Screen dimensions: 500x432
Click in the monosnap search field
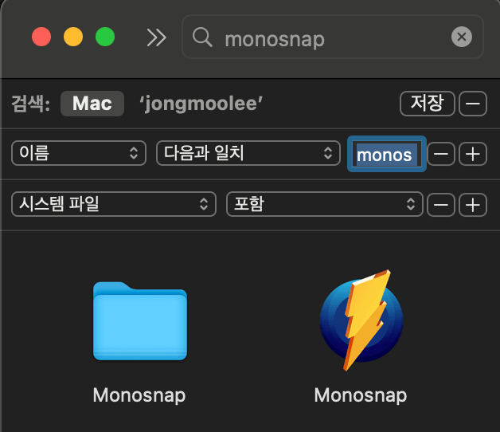click(333, 37)
